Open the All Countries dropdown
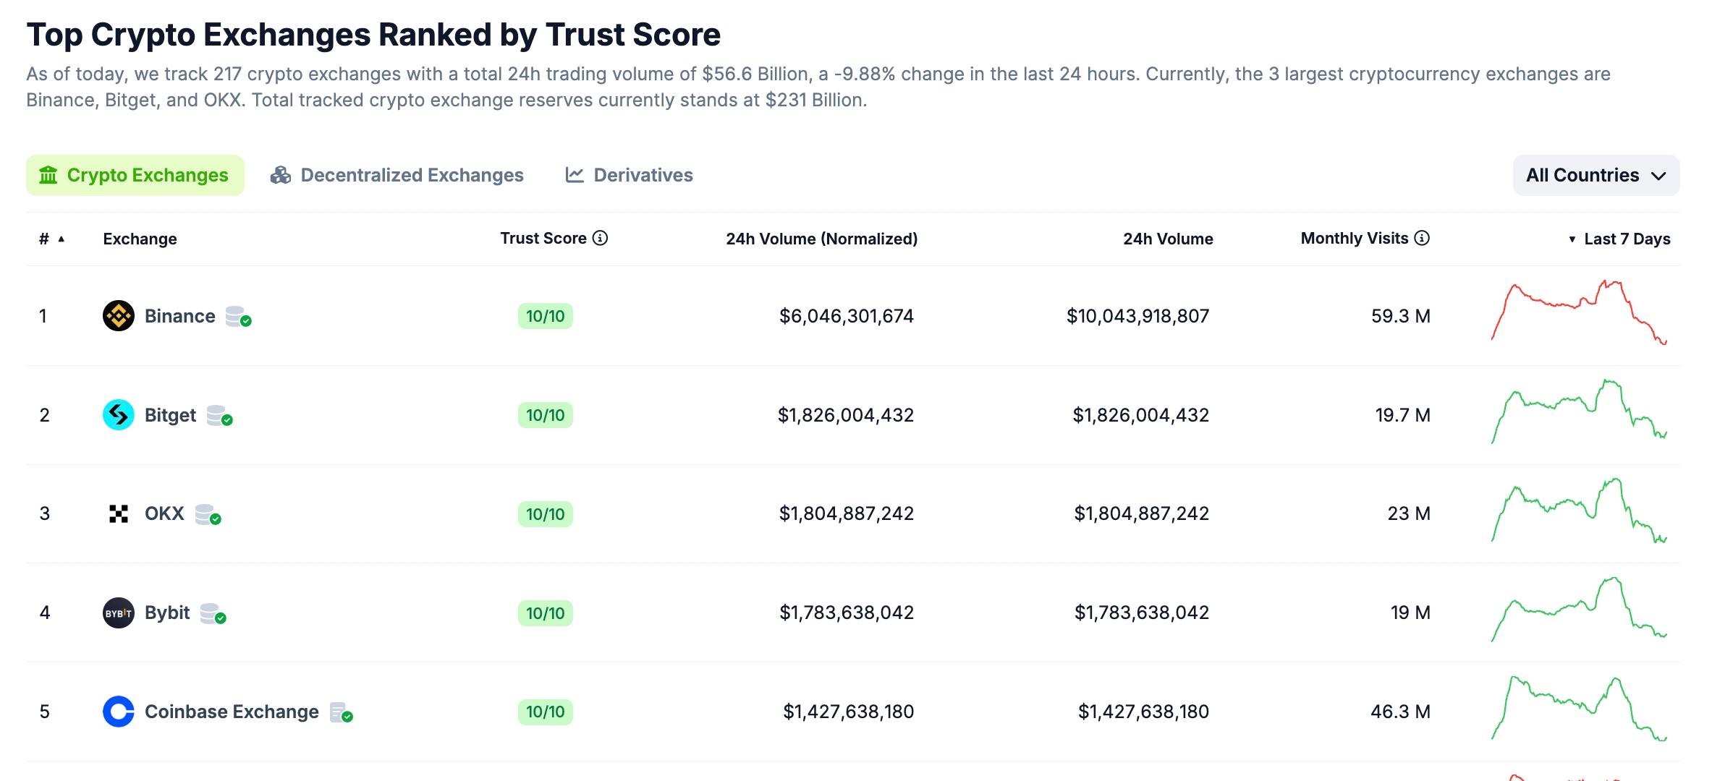This screenshot has height=781, width=1712. 1596,175
